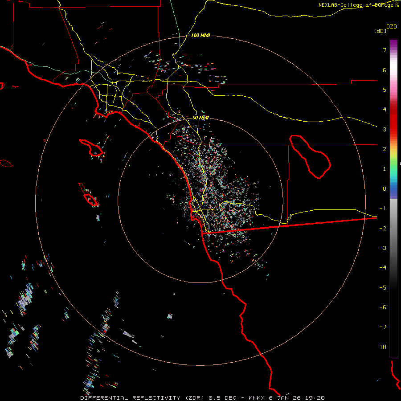Click the "-5" value on the color scale
This screenshot has width=401, height=401.
click(x=383, y=288)
